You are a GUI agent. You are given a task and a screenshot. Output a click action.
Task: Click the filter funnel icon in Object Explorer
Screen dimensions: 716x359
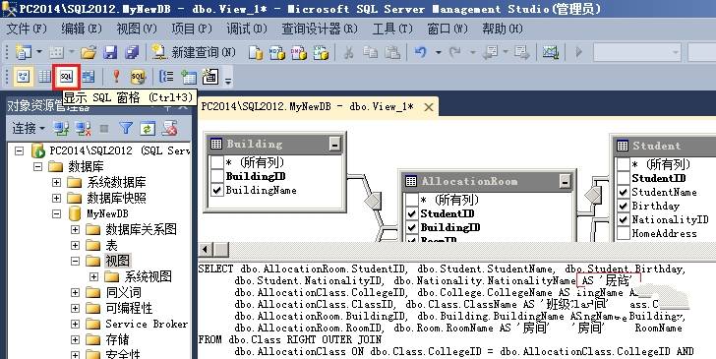pyautogui.click(x=126, y=128)
